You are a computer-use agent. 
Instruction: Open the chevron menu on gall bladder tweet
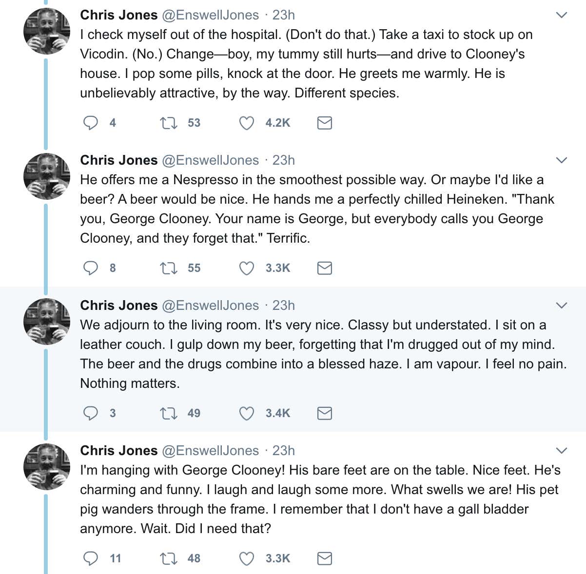point(562,451)
